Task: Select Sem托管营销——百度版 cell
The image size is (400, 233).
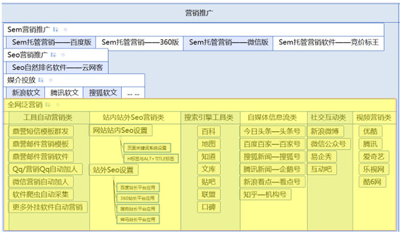Action: click(51, 42)
